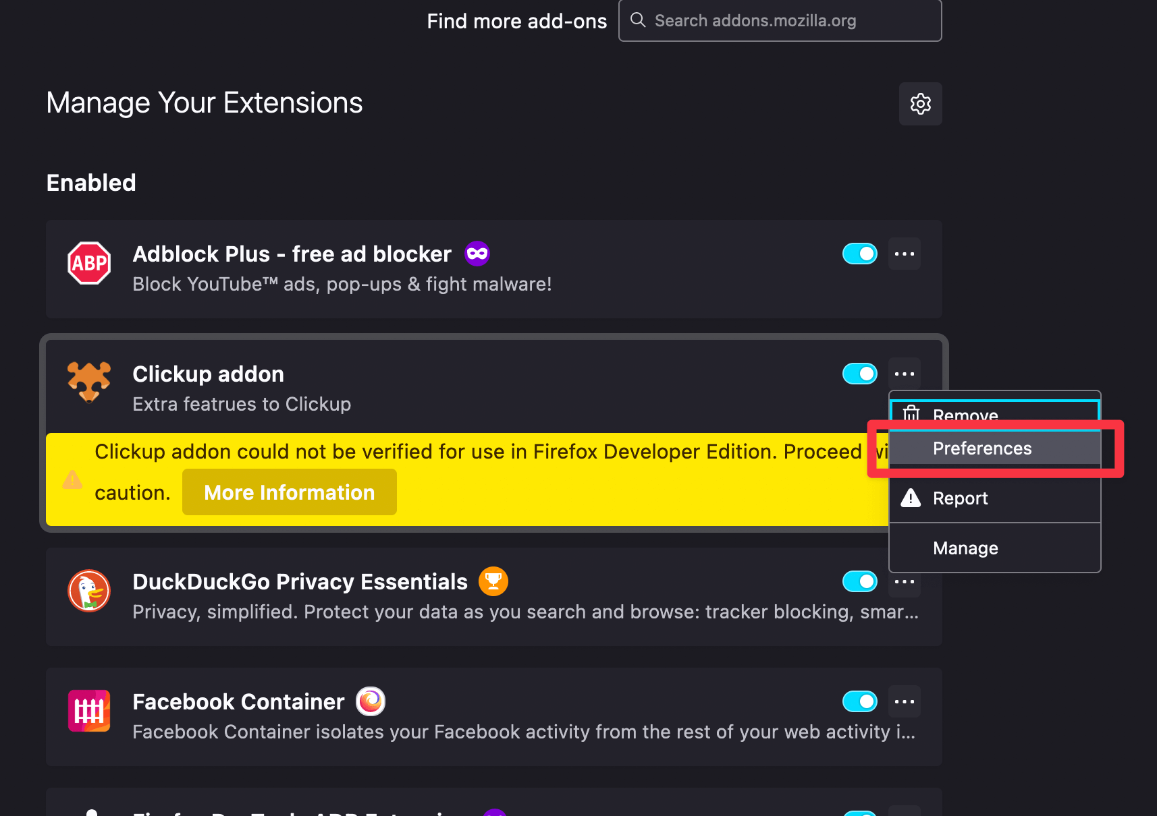Click the Facebook Container fence icon

[x=89, y=711]
